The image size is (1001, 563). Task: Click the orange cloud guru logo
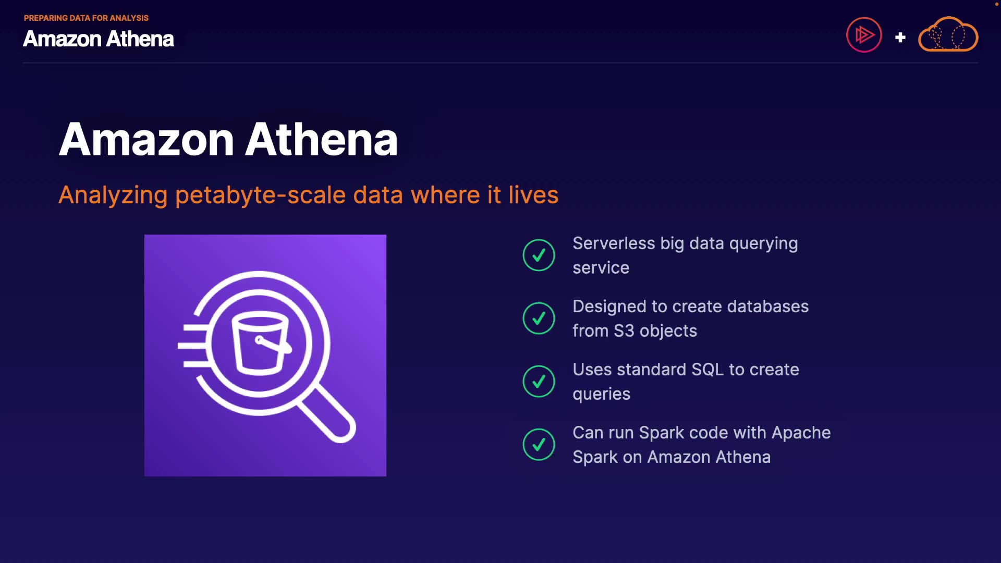tap(948, 35)
